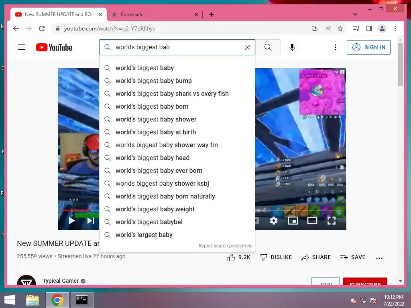Open a new tab with plus
Screen dimensions: 411x308
tap(212, 14)
